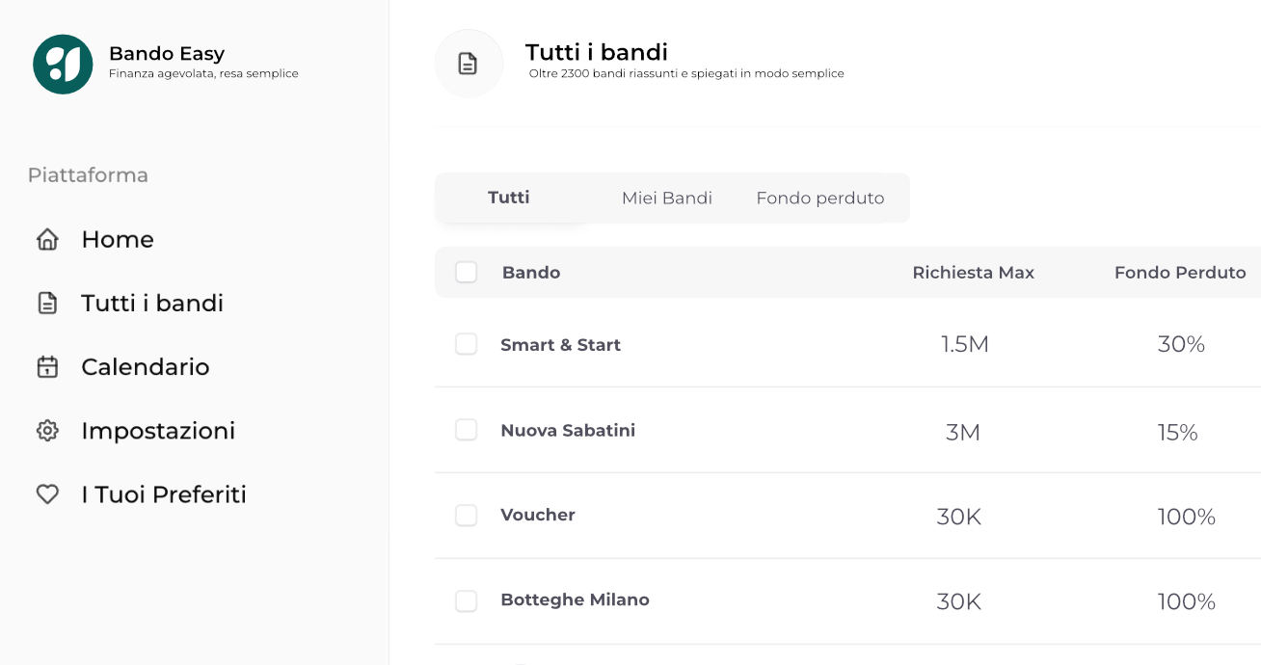The width and height of the screenshot is (1261, 665).
Task: Click the document icon beside page title
Action: coord(468,64)
